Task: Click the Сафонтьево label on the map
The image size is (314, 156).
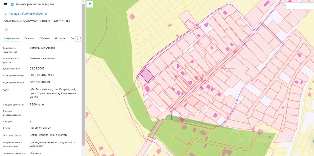Action: pyautogui.click(x=229, y=68)
